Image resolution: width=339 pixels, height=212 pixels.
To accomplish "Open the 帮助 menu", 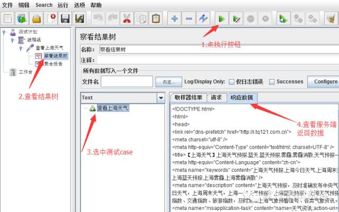I will click(96, 5).
